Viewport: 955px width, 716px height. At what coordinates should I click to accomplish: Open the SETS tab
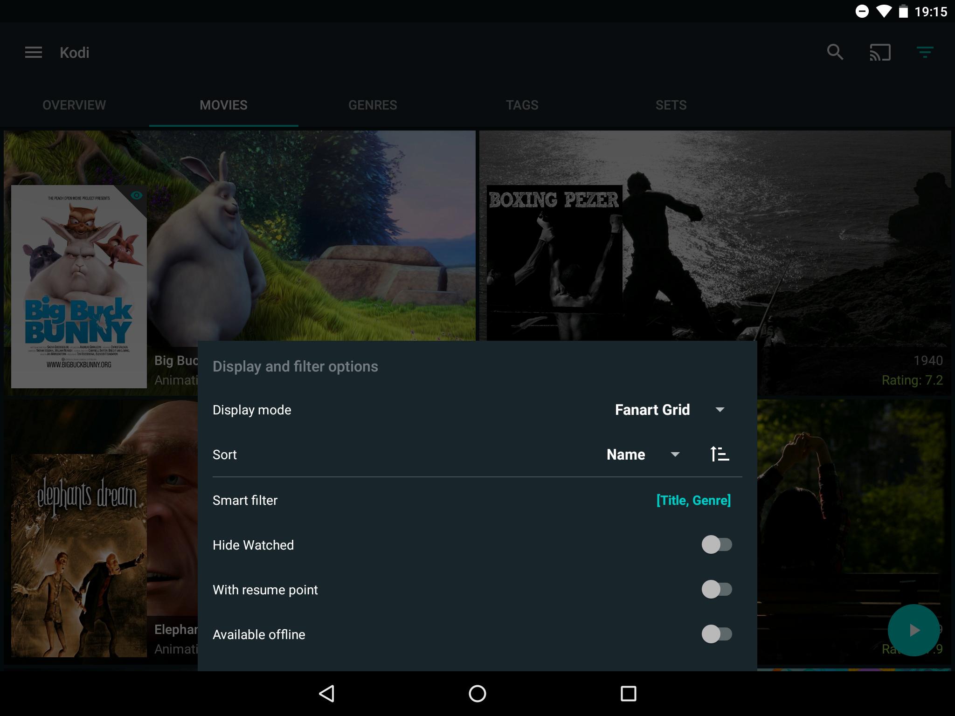coord(671,105)
